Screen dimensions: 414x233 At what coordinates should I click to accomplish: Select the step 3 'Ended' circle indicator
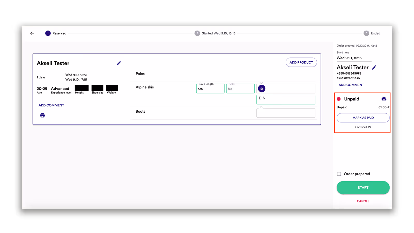[366, 33]
